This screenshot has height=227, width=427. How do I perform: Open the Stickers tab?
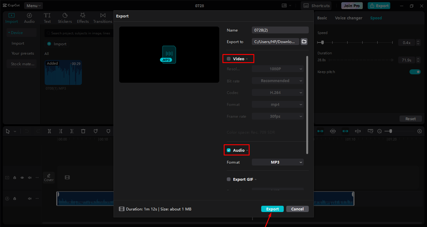click(65, 18)
